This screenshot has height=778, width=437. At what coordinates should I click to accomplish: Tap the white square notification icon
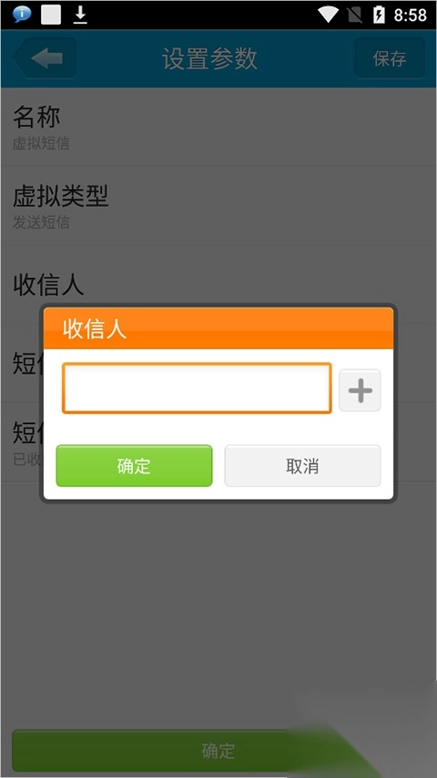(x=51, y=15)
